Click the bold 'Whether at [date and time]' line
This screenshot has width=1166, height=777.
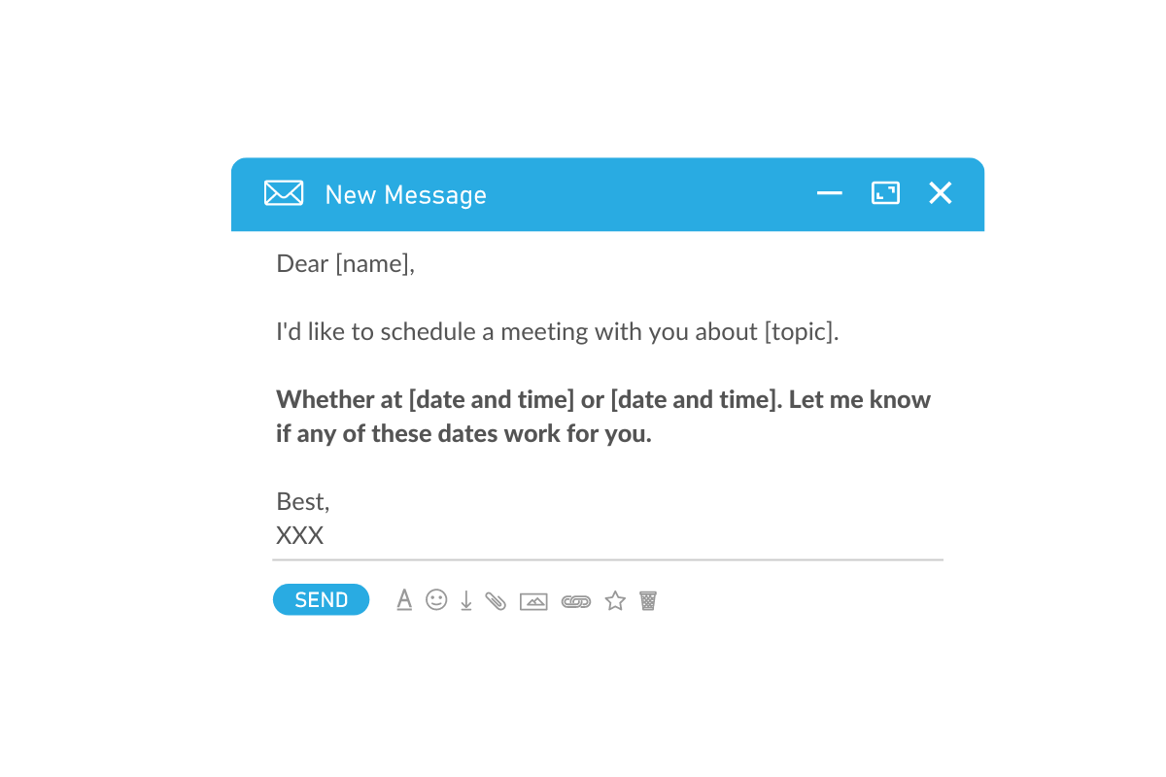[602, 400]
